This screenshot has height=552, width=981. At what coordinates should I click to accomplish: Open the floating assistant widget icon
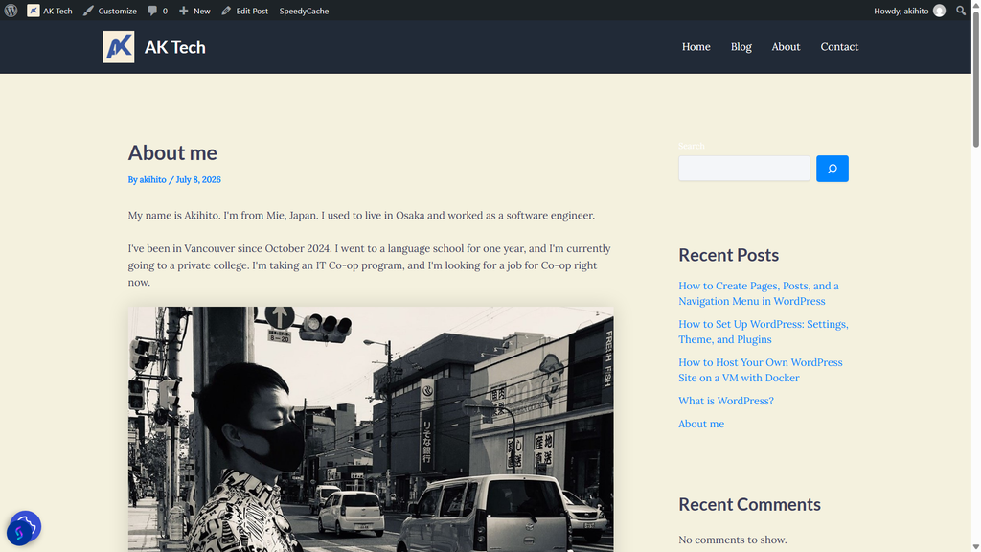(x=24, y=528)
